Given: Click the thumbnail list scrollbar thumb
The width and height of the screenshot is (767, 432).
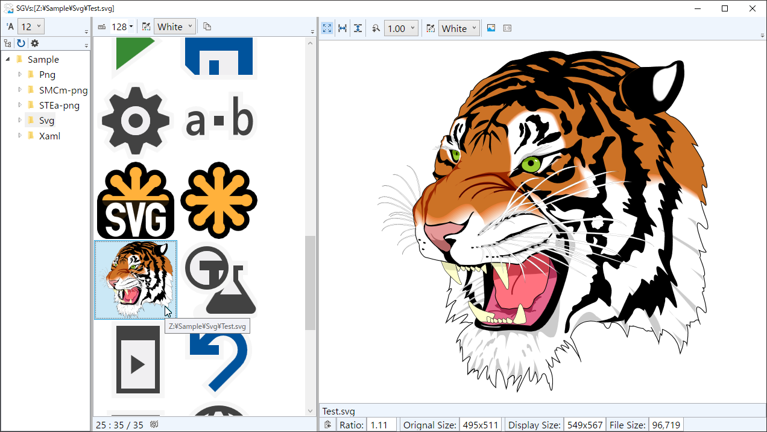Looking at the screenshot, I should pyautogui.click(x=311, y=283).
